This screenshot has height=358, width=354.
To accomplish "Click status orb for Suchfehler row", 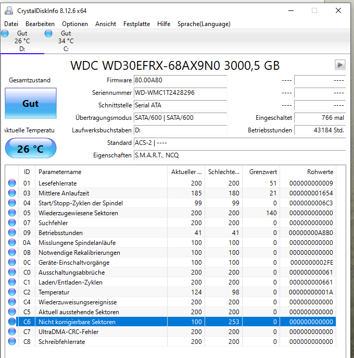I will click(12, 223).
